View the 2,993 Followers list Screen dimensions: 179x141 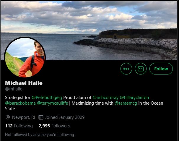pyautogui.click(x=54, y=126)
